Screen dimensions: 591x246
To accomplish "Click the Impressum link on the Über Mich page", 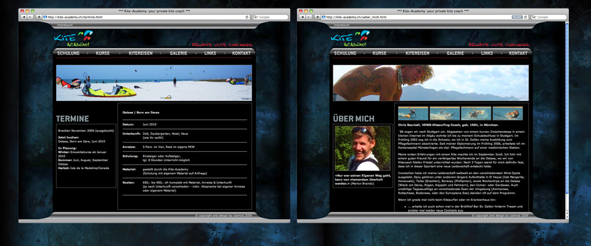I will [x=341, y=25].
